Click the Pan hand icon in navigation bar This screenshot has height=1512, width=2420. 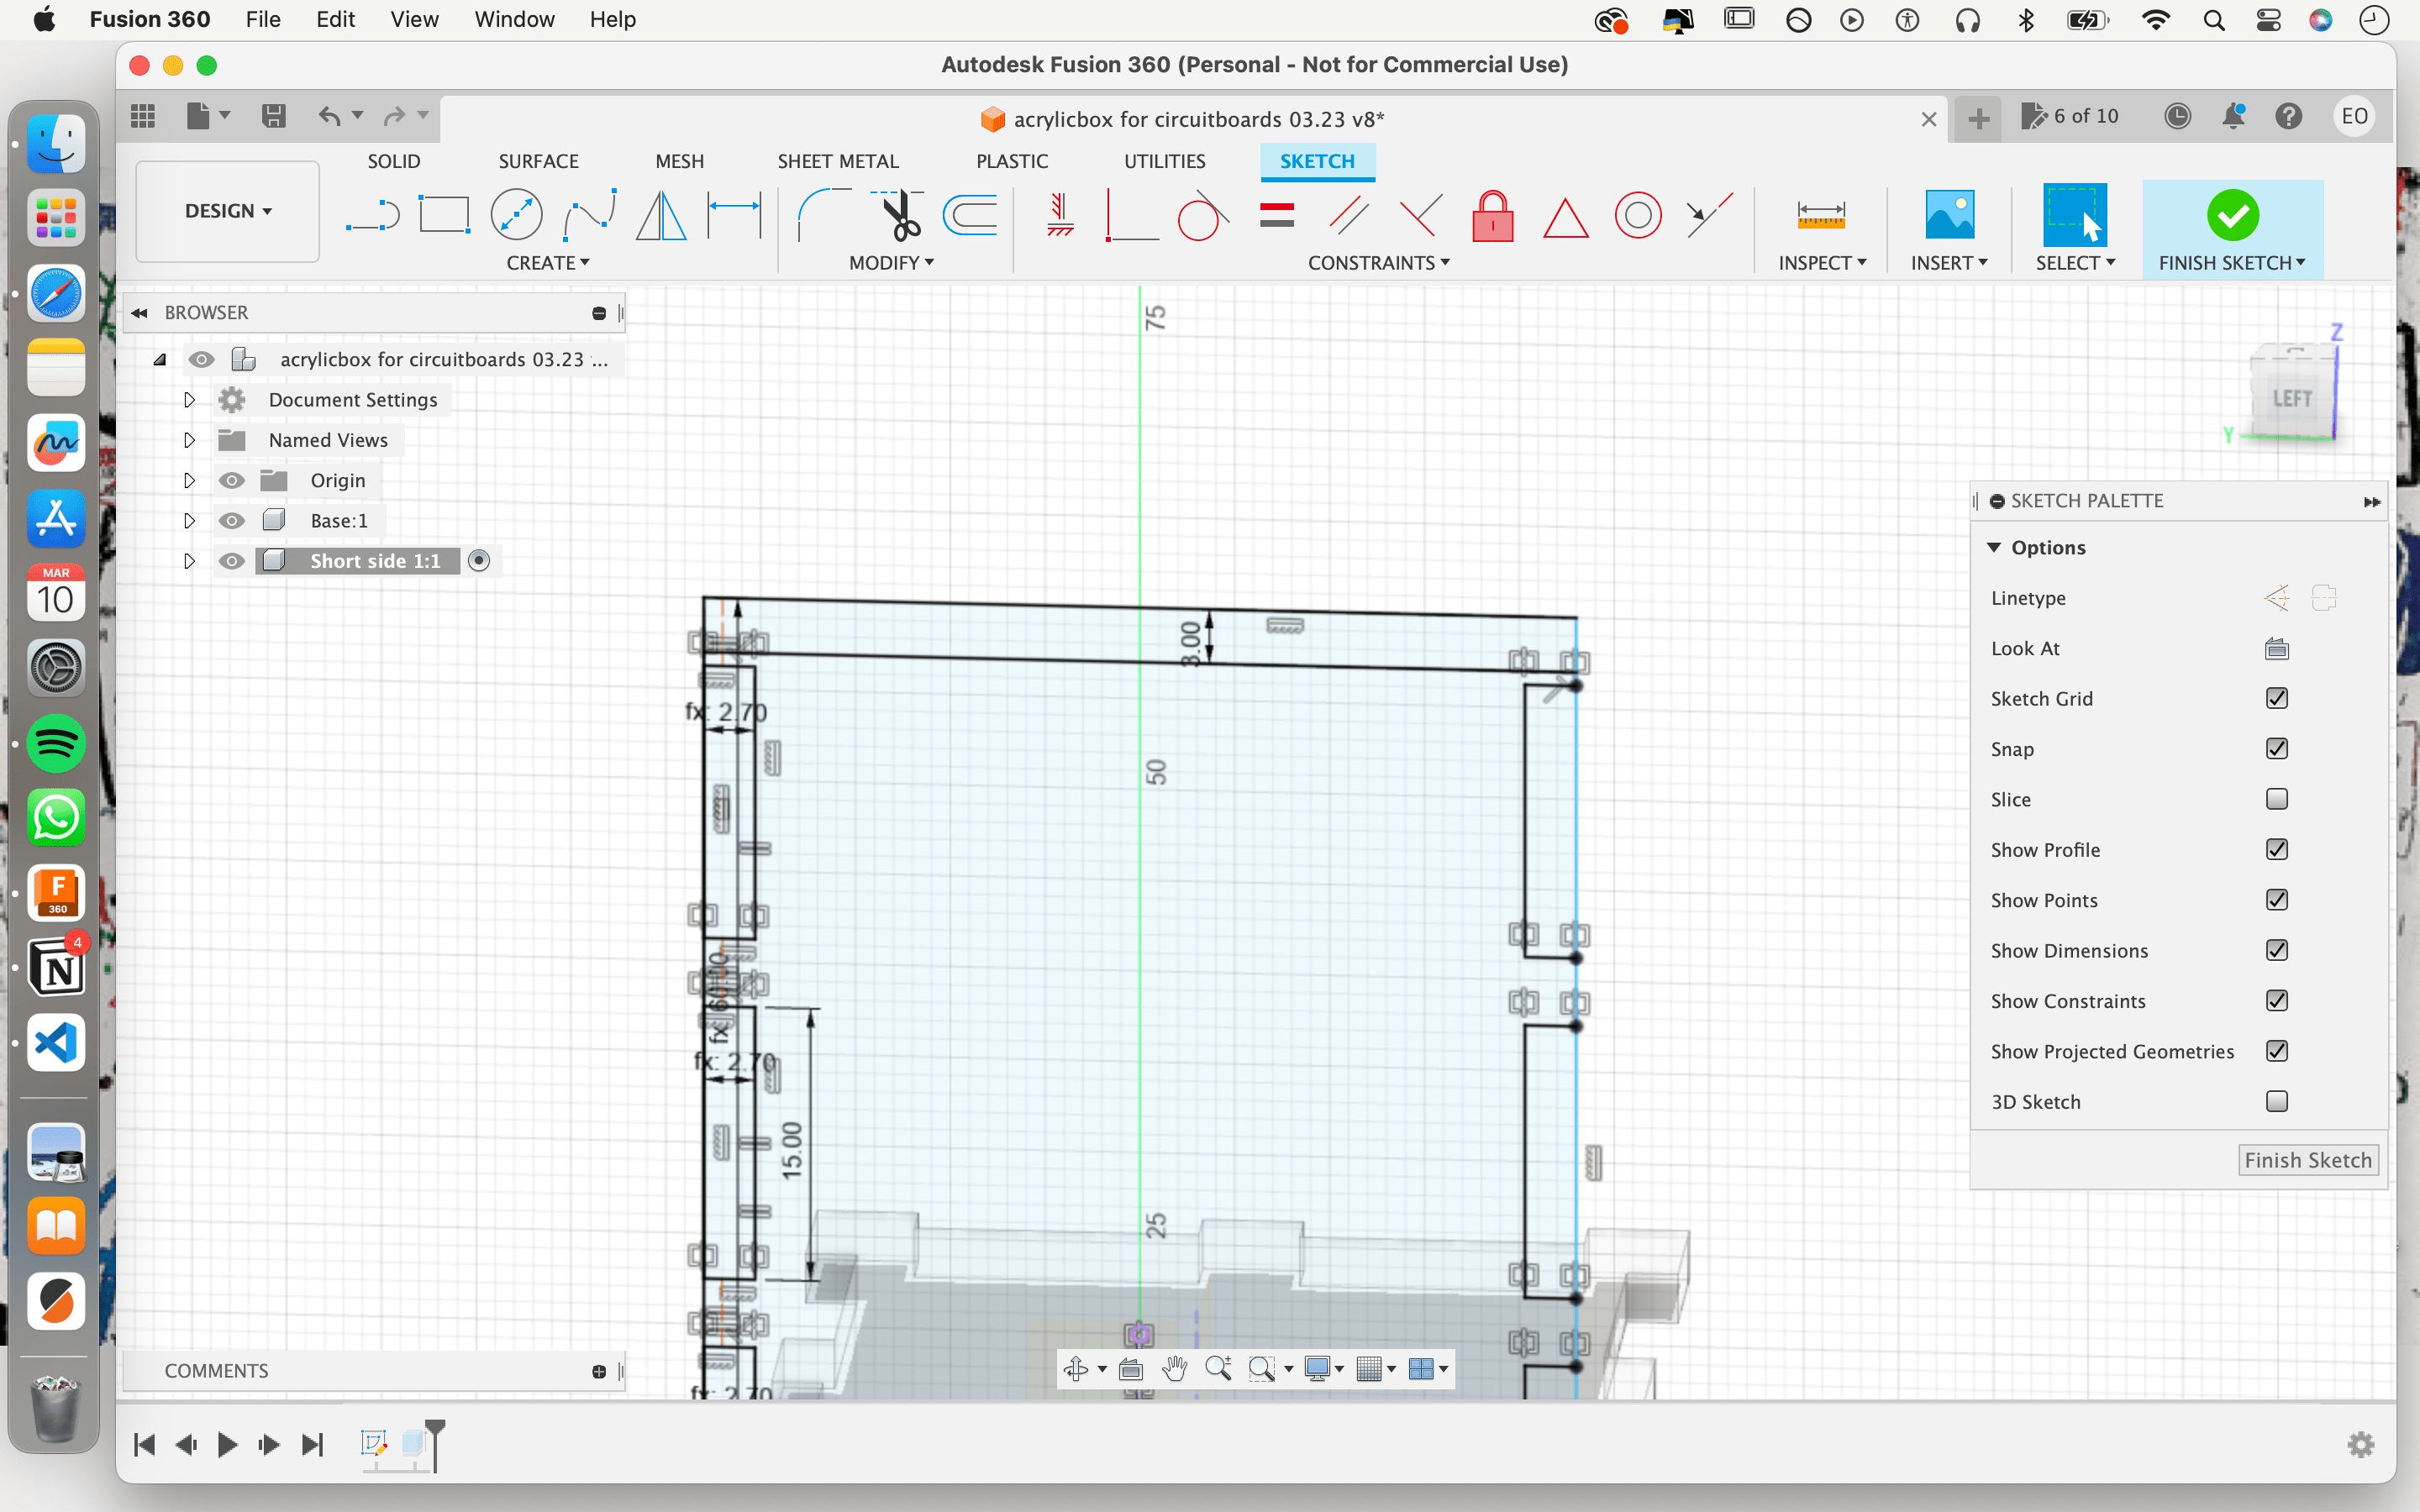coord(1175,1369)
